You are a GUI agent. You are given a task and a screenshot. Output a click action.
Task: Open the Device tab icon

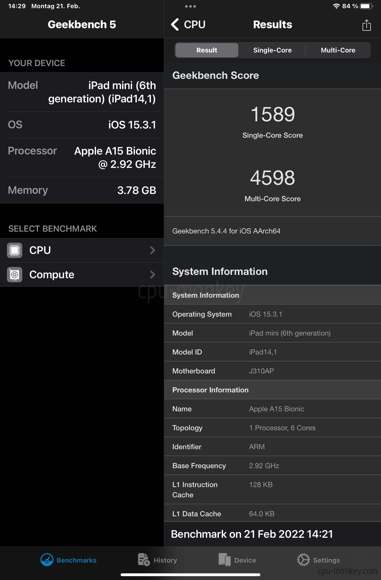[225, 560]
